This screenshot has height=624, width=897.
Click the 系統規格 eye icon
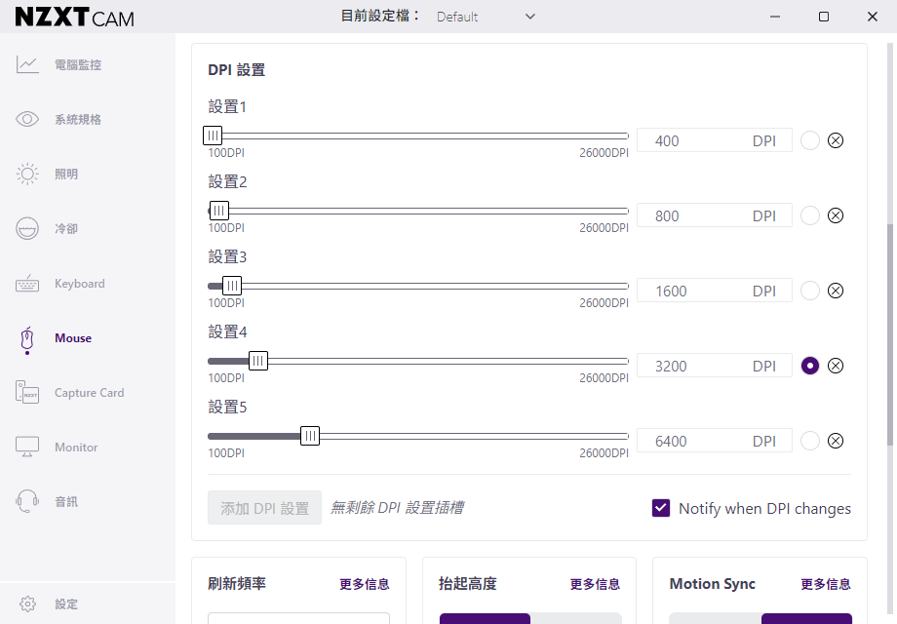click(27, 119)
